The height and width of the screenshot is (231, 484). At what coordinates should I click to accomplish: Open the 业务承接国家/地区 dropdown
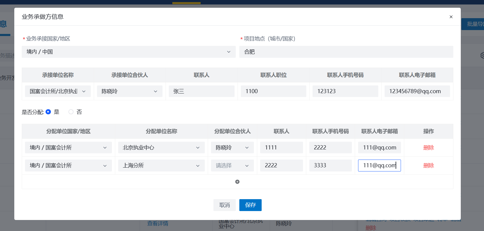(129, 52)
